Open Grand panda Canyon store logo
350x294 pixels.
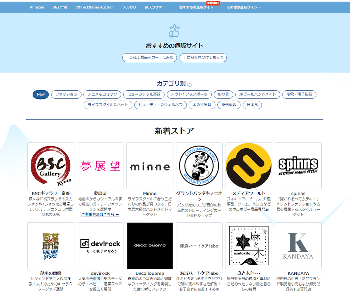[x=199, y=166]
